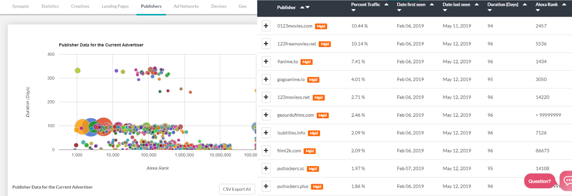The width and height of the screenshot is (572, 196).
Task: Open the Ad Networks tab
Action: point(186,6)
